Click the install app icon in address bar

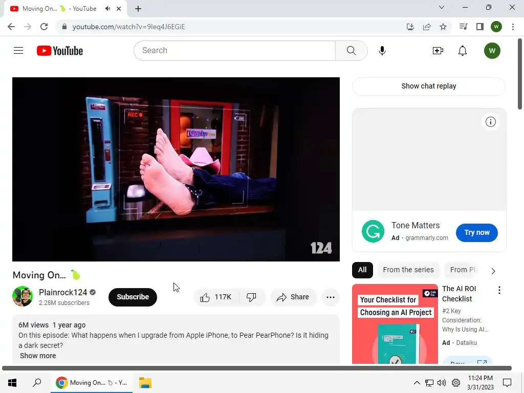tap(410, 27)
